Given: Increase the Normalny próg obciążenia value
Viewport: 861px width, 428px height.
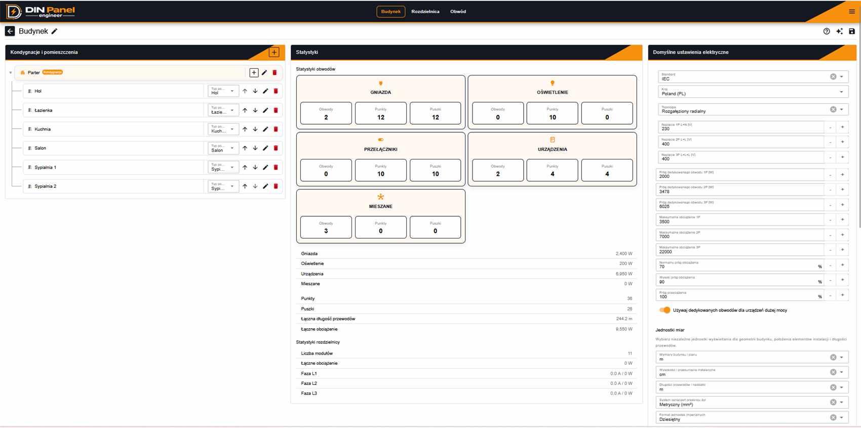Looking at the screenshot, I should tap(843, 265).
